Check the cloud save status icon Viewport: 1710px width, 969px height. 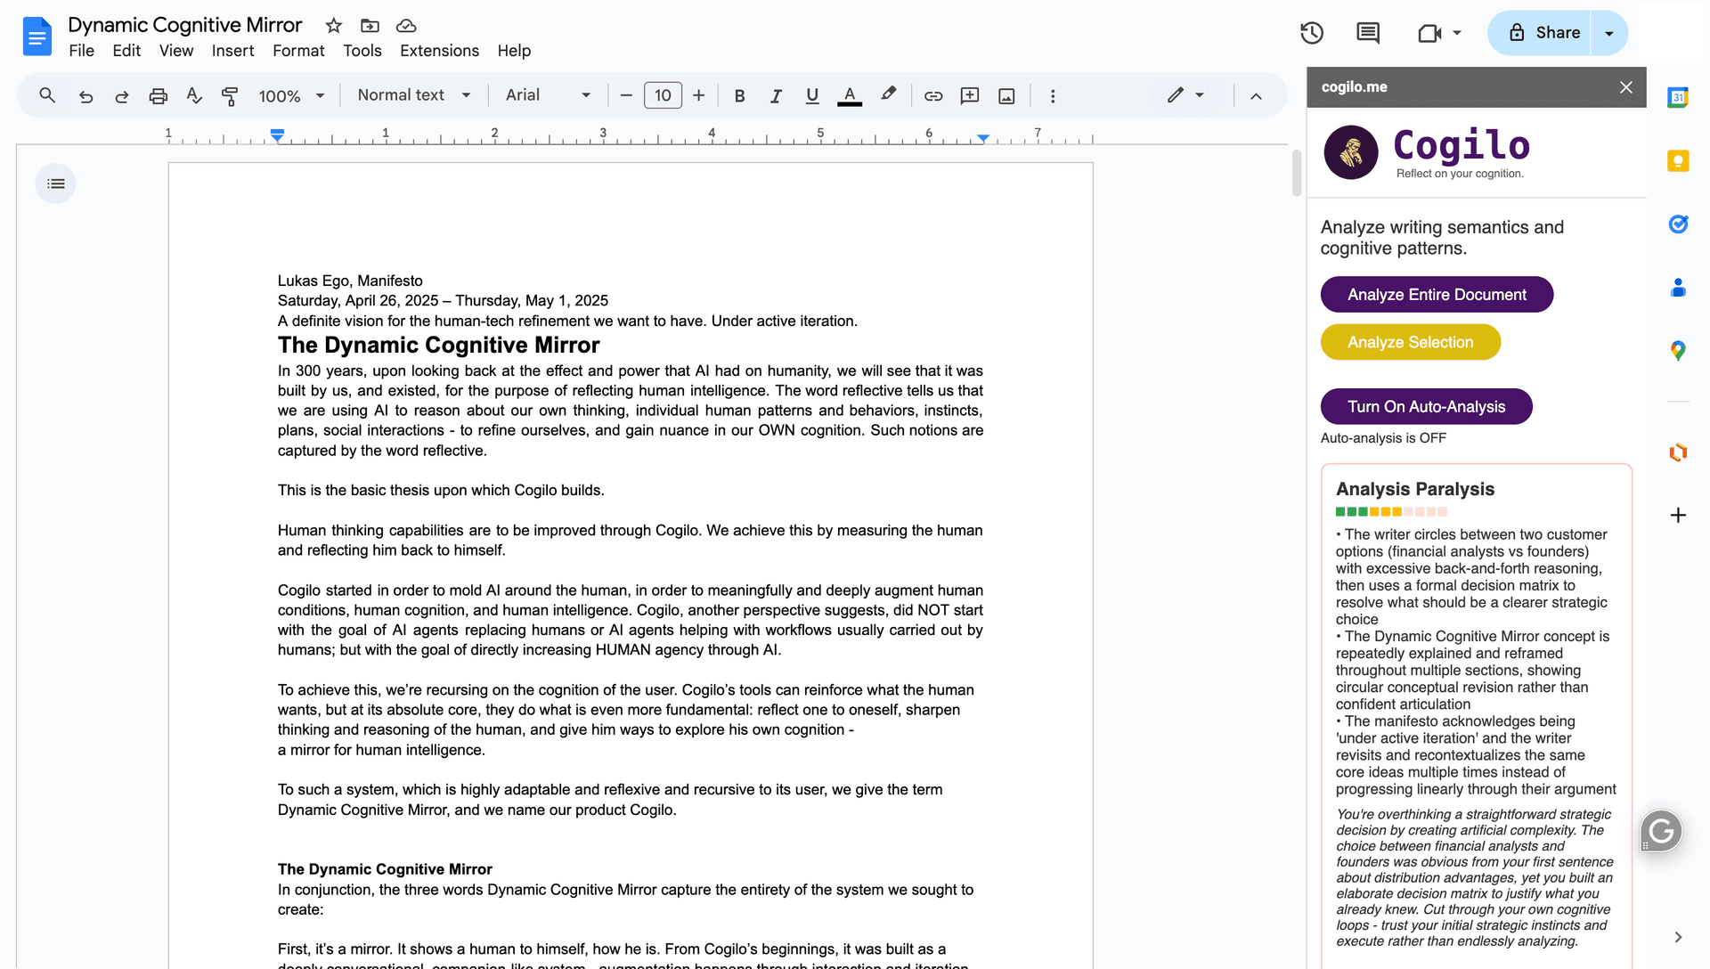406,26
